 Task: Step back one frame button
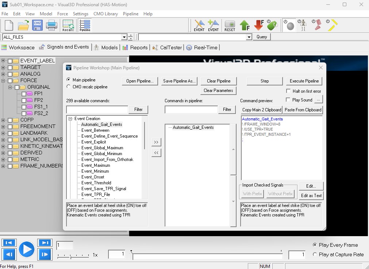(x=9, y=254)
